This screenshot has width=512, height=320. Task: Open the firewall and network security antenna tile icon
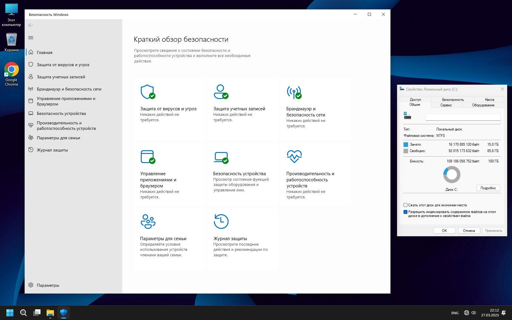pos(294,92)
